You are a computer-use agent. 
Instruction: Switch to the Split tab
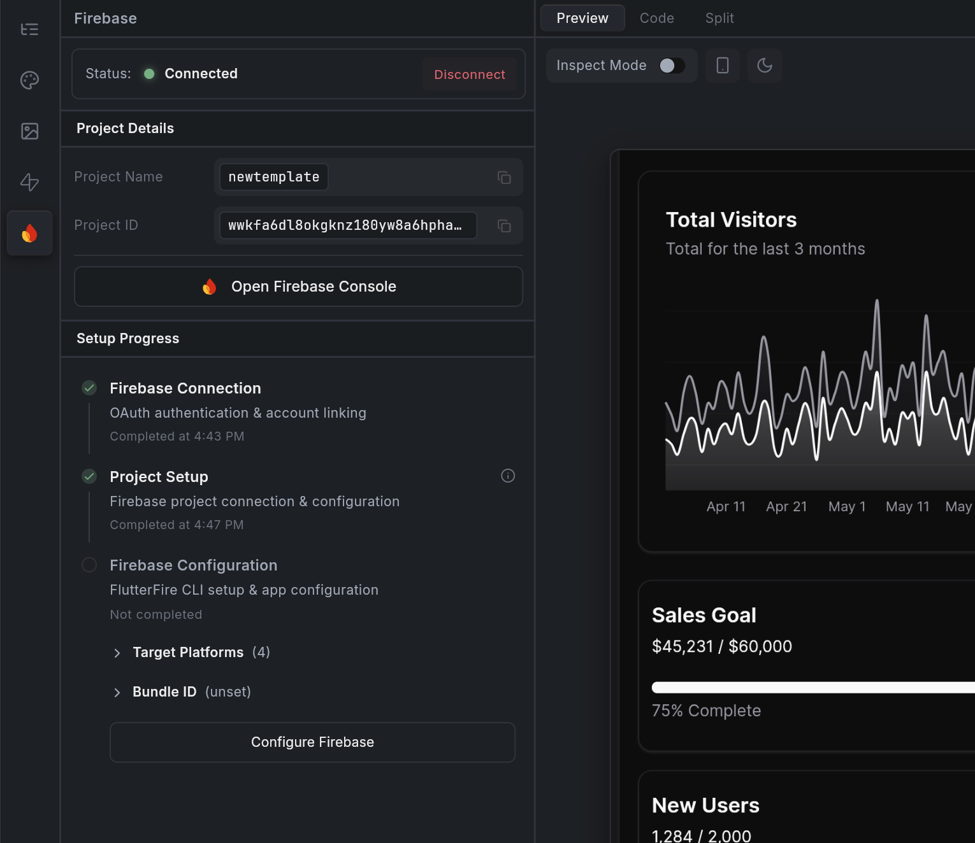click(x=719, y=18)
